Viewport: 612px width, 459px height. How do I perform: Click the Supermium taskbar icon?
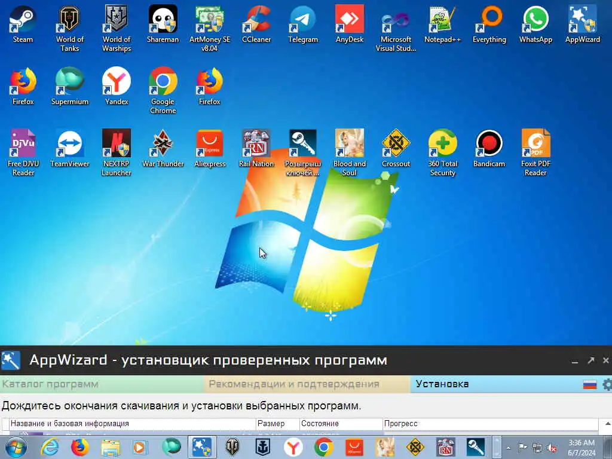pos(172,447)
